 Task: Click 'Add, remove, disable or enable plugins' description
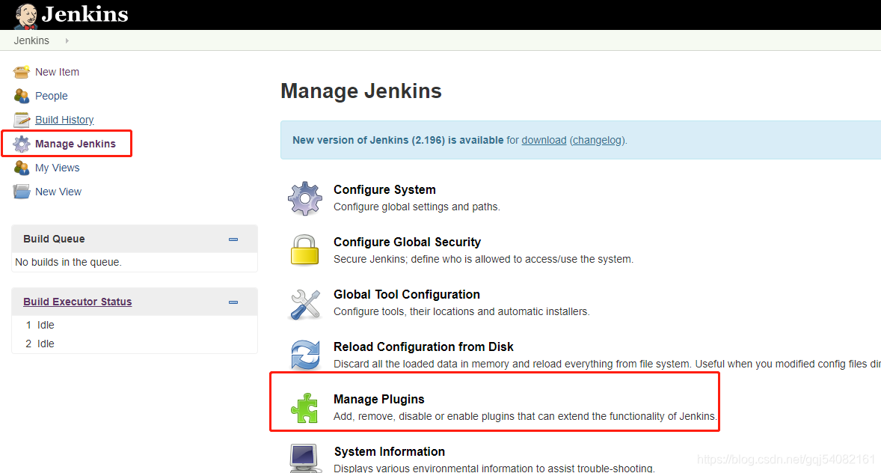(525, 416)
